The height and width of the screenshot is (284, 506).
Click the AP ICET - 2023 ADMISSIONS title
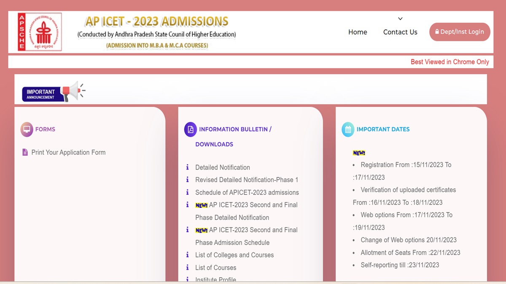pos(156,21)
